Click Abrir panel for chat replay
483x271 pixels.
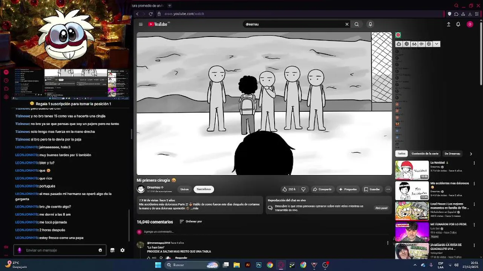(x=381, y=208)
